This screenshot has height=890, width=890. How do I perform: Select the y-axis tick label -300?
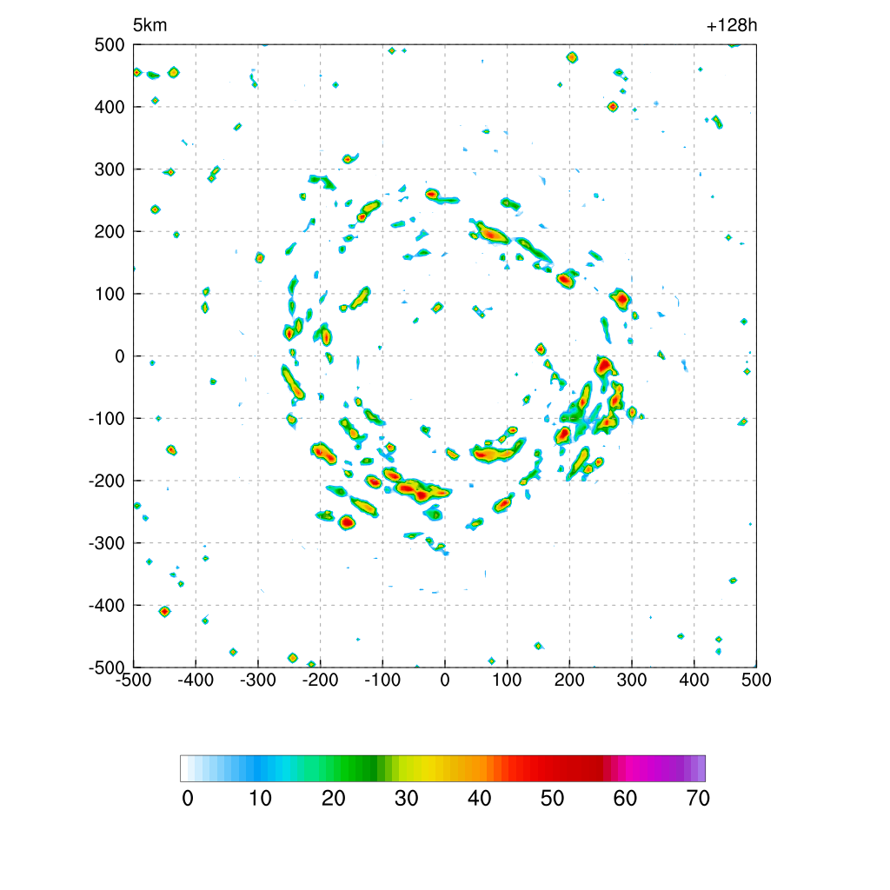click(107, 543)
